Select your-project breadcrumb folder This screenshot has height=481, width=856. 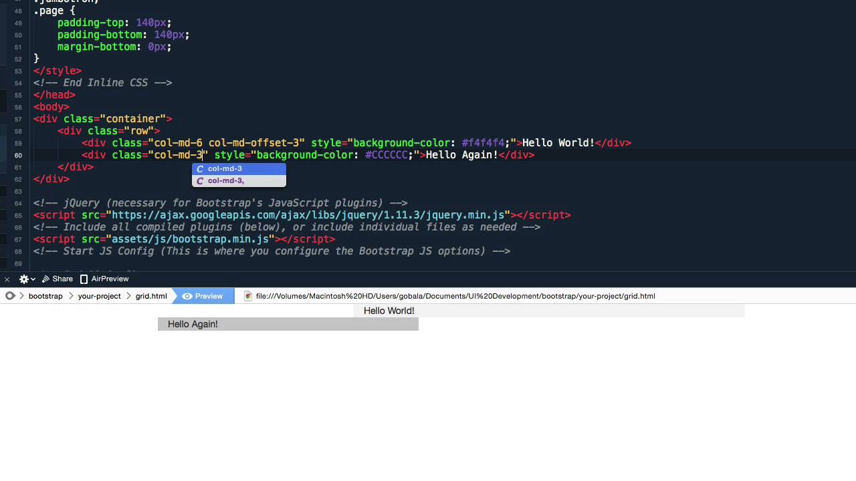click(x=99, y=296)
